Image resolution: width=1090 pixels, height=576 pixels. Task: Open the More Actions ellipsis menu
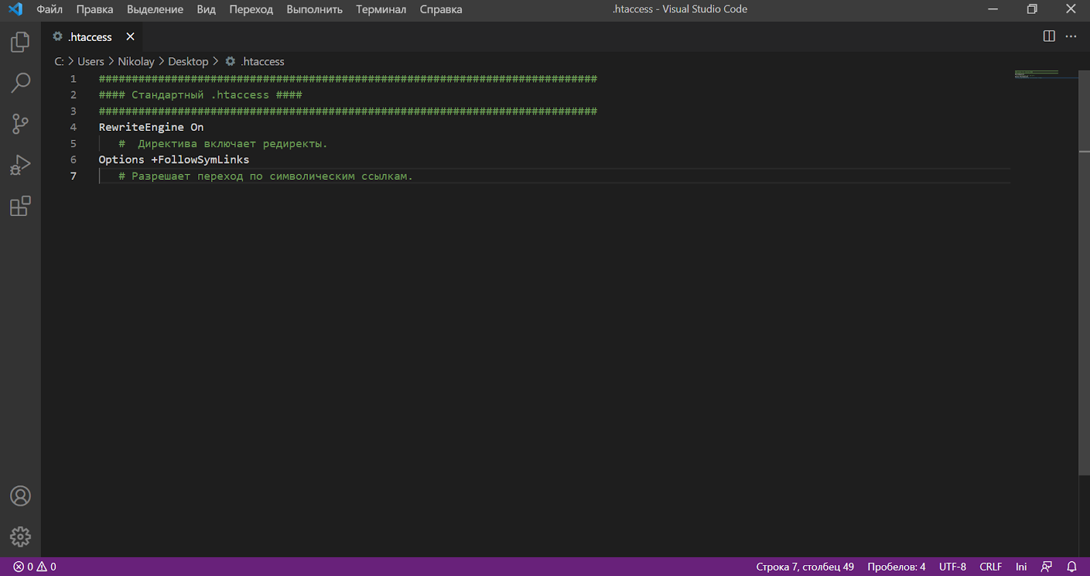1071,36
